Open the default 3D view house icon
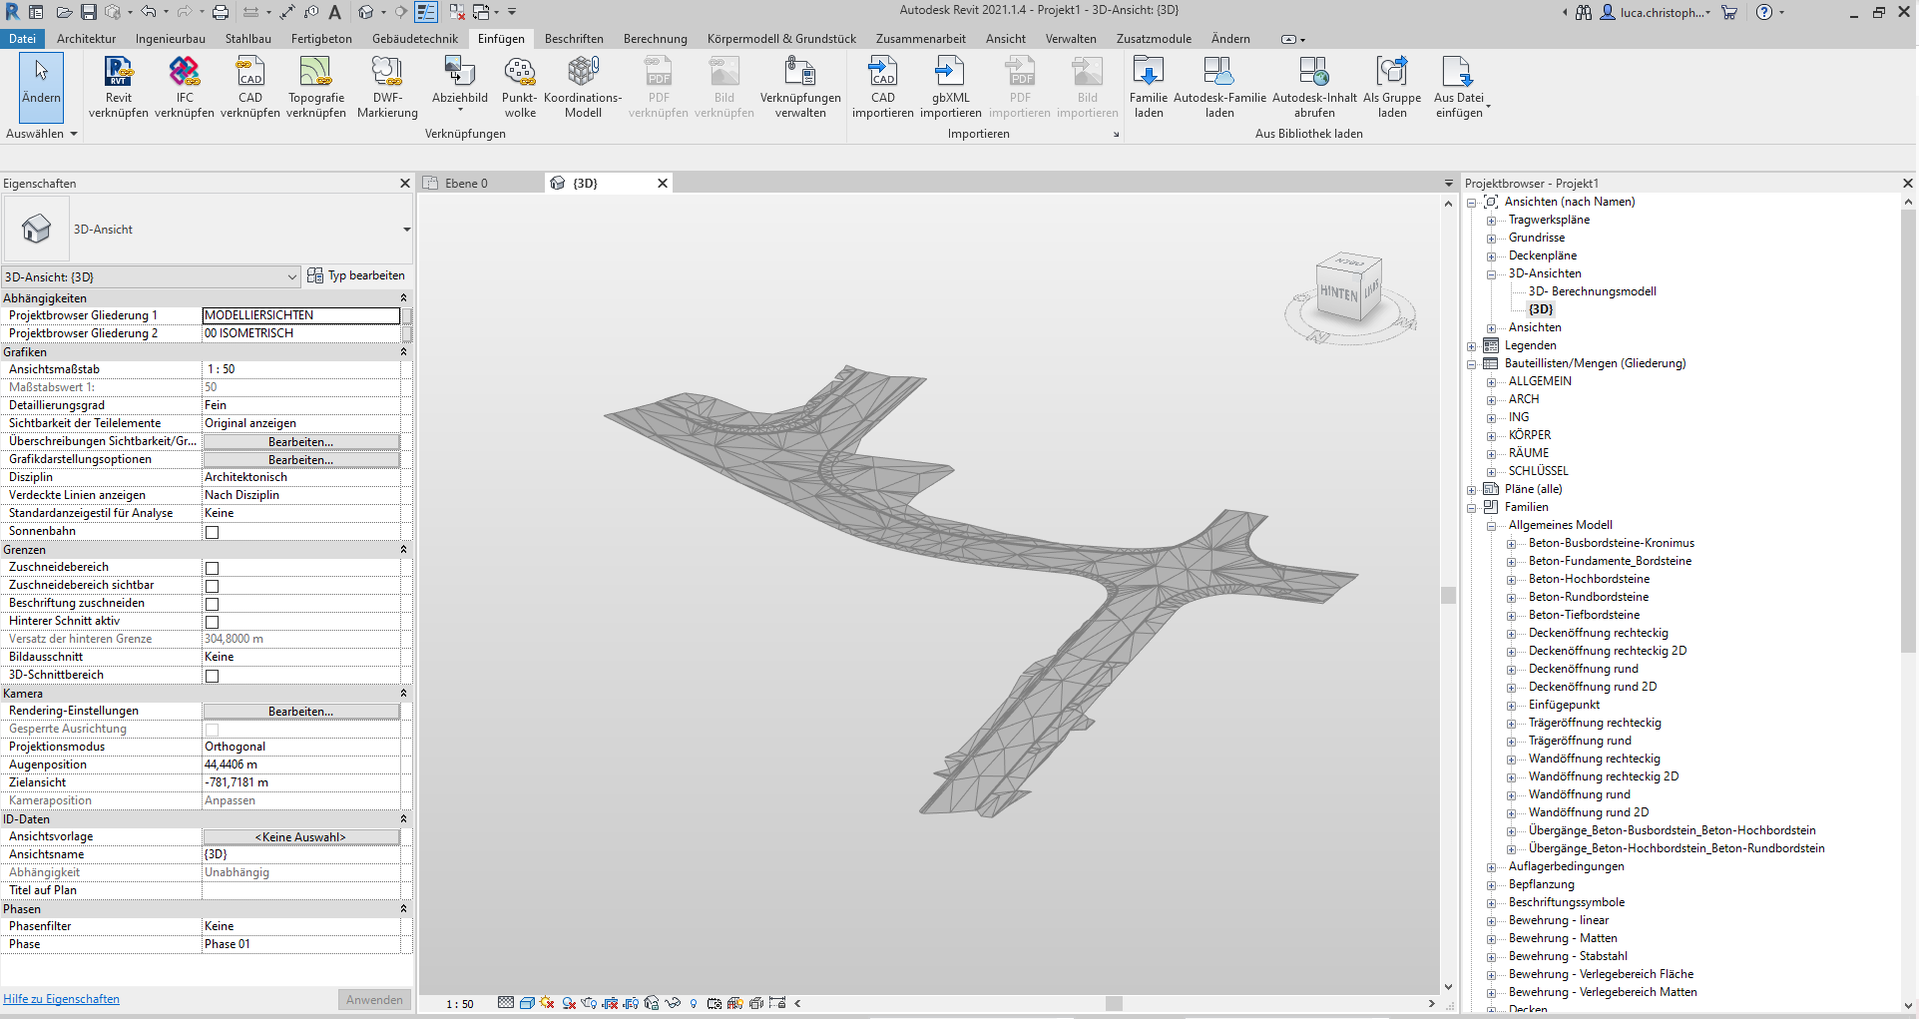 tap(365, 12)
